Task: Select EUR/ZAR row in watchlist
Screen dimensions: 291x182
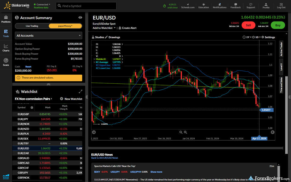Action: 47,153
